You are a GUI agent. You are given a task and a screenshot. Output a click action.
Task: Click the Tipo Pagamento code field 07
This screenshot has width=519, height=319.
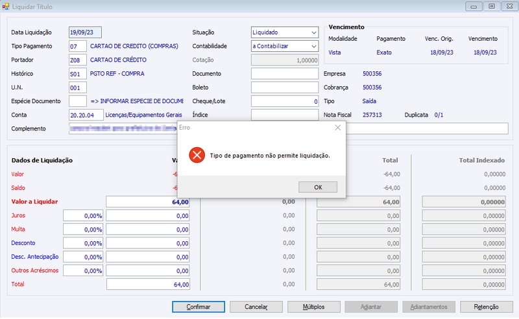[78, 46]
